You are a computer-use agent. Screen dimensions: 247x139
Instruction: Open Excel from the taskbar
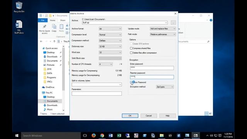119,136
